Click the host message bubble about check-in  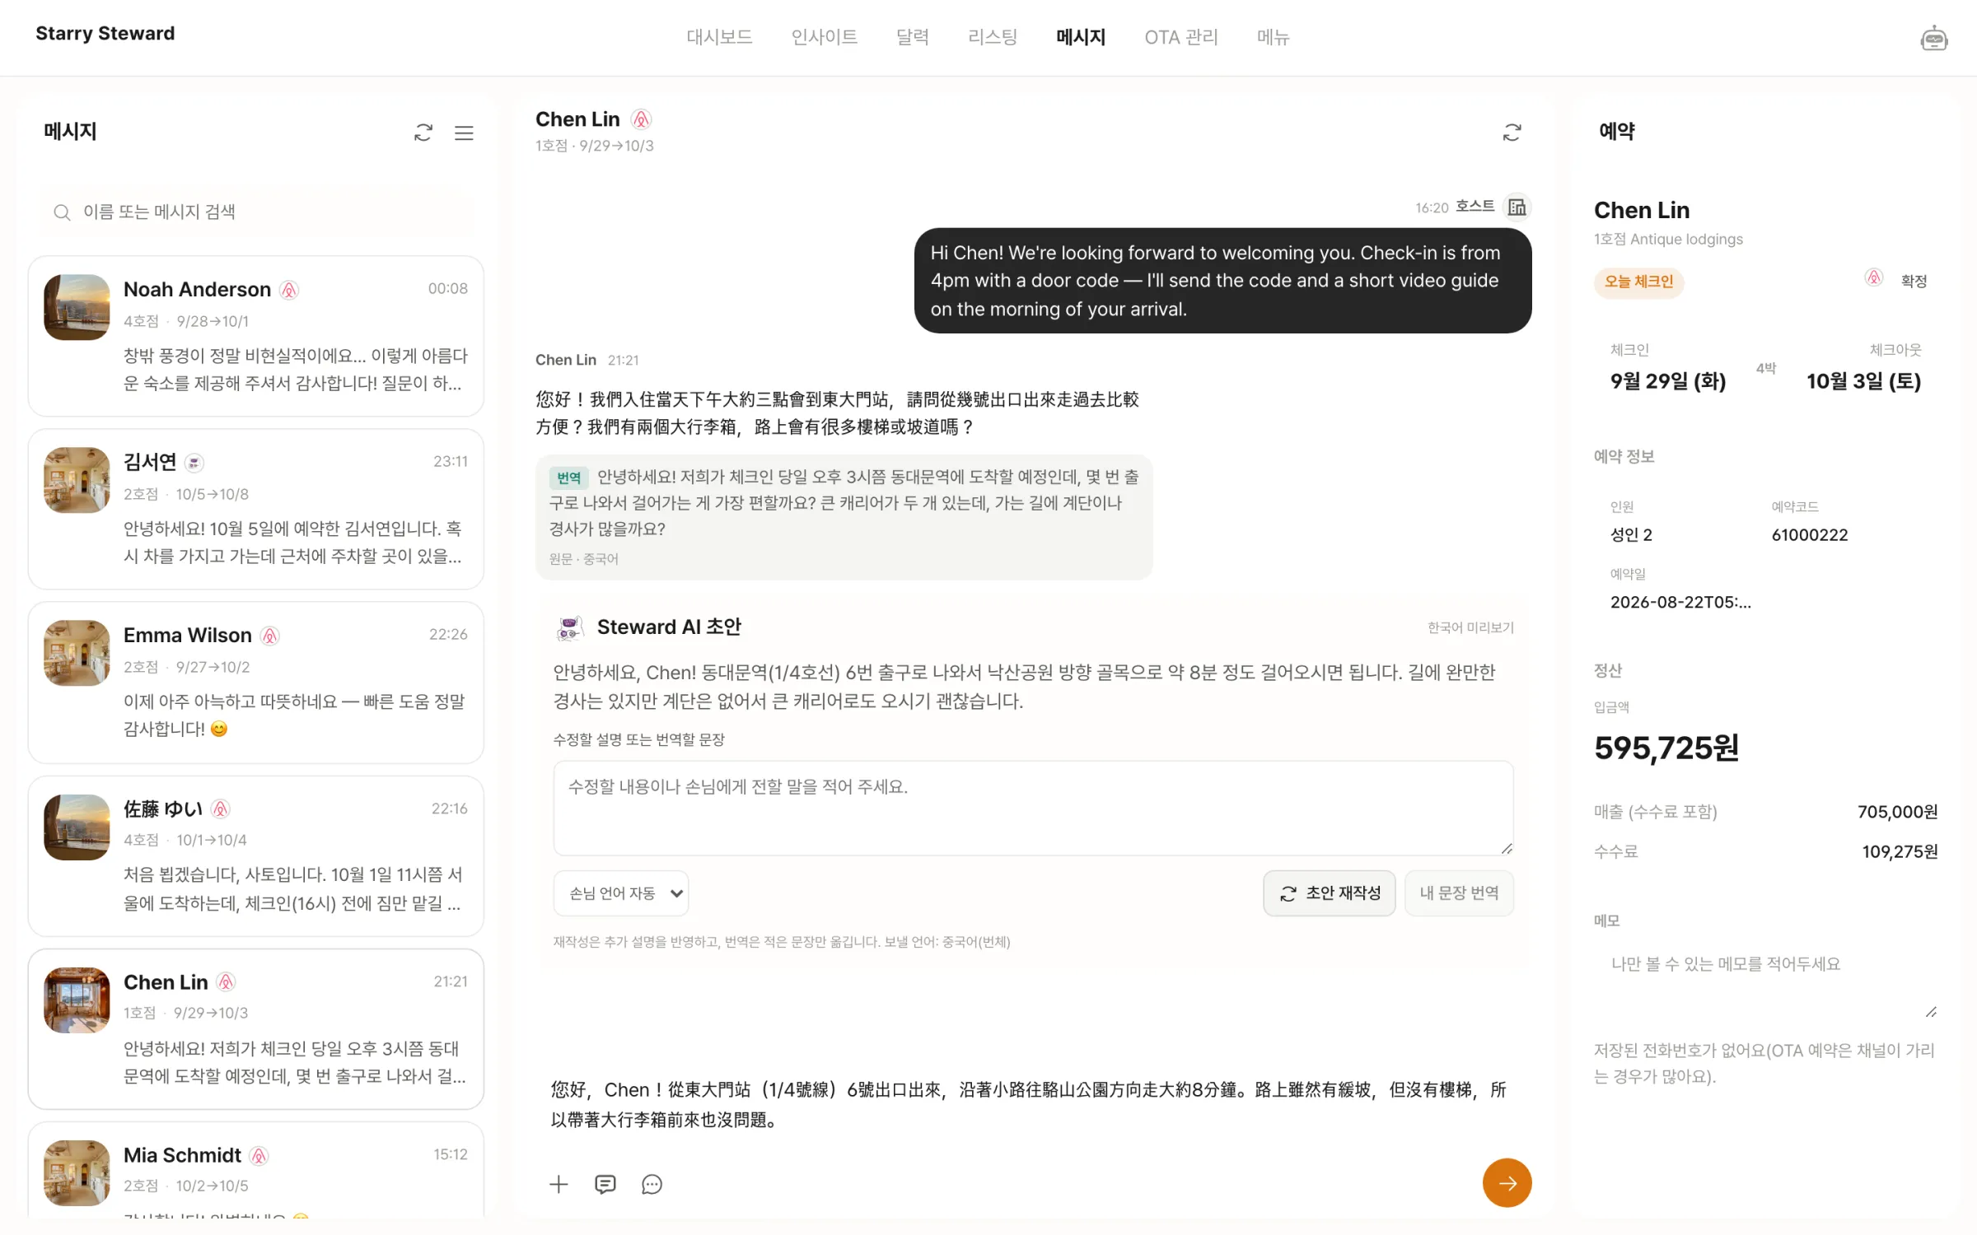[x=1222, y=281]
